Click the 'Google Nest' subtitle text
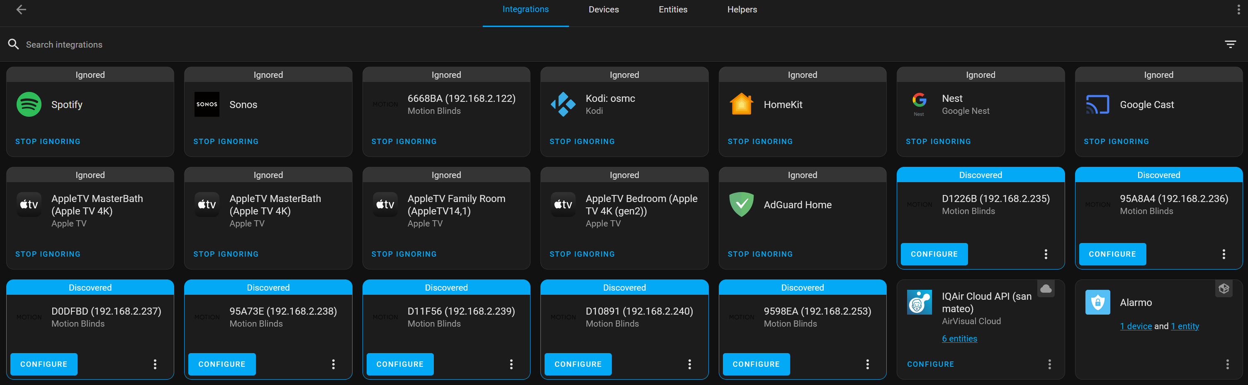This screenshot has height=385, width=1248. [966, 111]
